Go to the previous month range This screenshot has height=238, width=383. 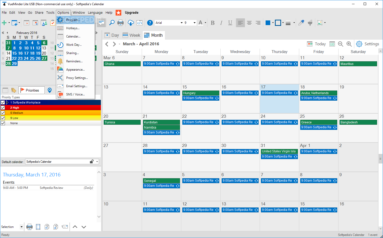pos(107,44)
